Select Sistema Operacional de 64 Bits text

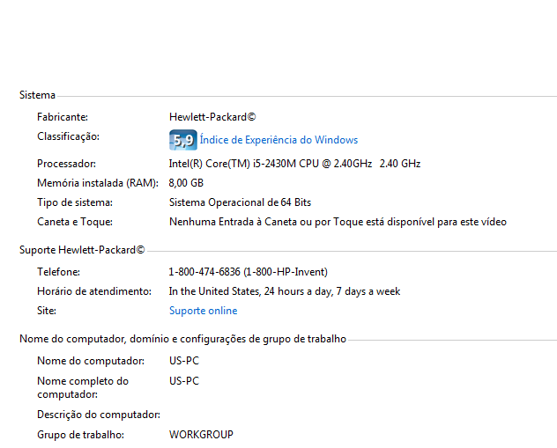[240, 202]
